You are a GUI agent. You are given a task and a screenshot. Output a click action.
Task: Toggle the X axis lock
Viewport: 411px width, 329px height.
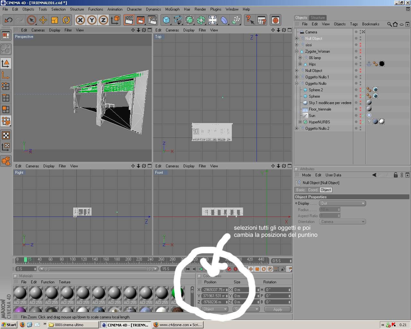(x=80, y=20)
